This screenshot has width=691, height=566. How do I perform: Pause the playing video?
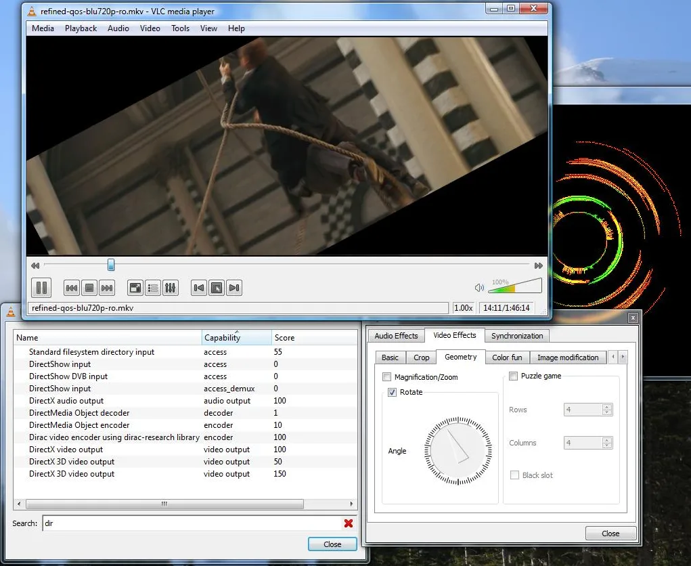tap(41, 288)
